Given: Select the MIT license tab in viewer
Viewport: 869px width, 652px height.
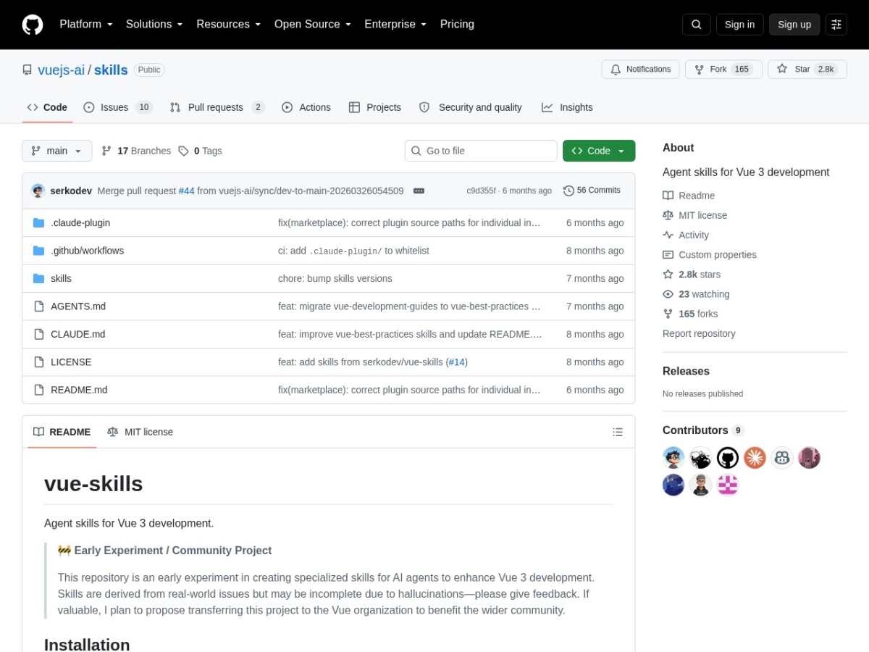Looking at the screenshot, I should [x=140, y=432].
